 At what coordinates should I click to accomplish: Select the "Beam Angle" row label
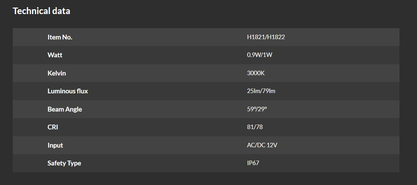click(65, 109)
